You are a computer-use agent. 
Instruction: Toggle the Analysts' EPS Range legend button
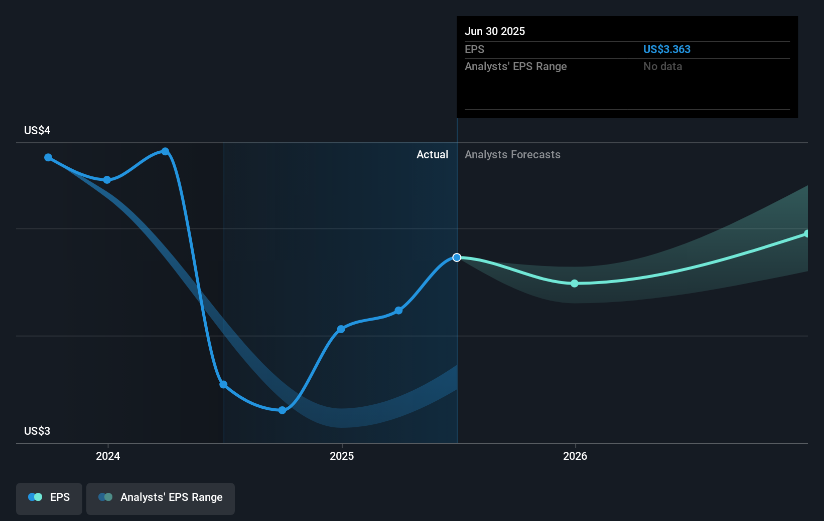pos(161,498)
